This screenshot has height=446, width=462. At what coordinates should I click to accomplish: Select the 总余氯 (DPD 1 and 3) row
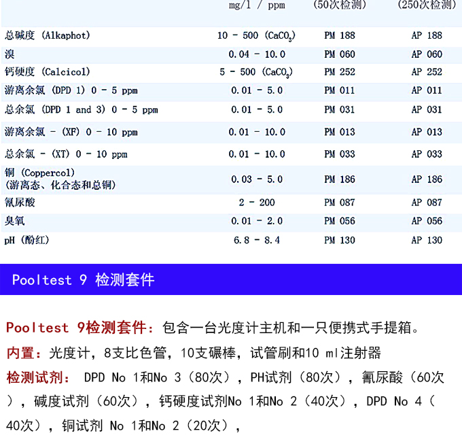[82, 109]
